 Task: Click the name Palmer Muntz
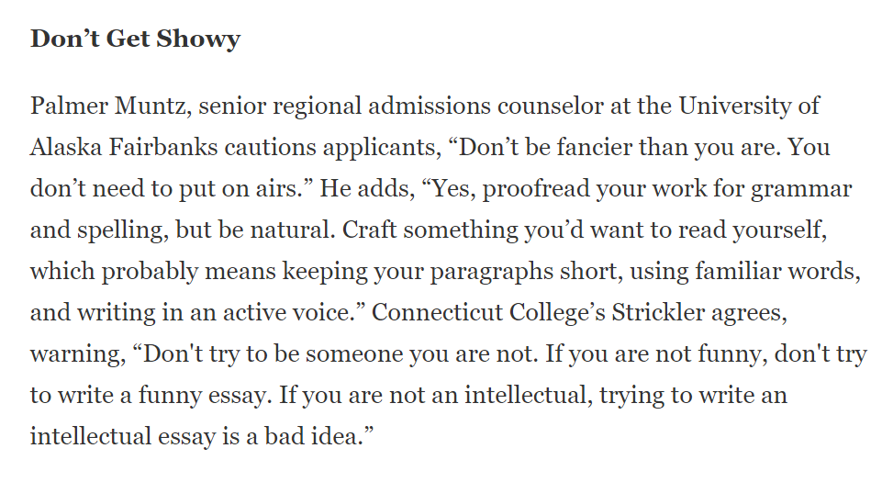pos(108,106)
